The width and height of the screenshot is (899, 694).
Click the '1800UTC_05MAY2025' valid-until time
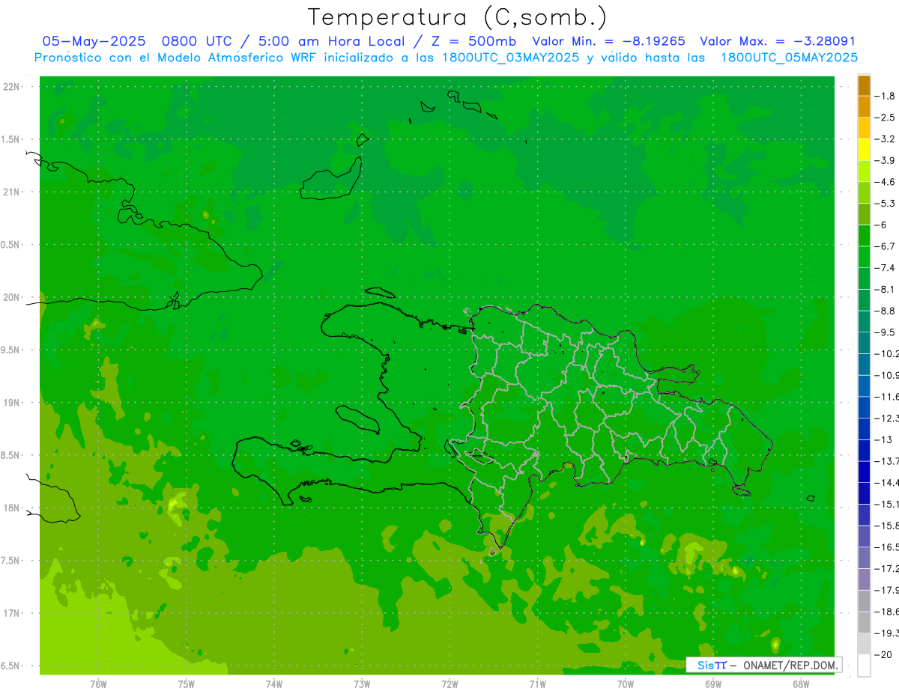789,58
